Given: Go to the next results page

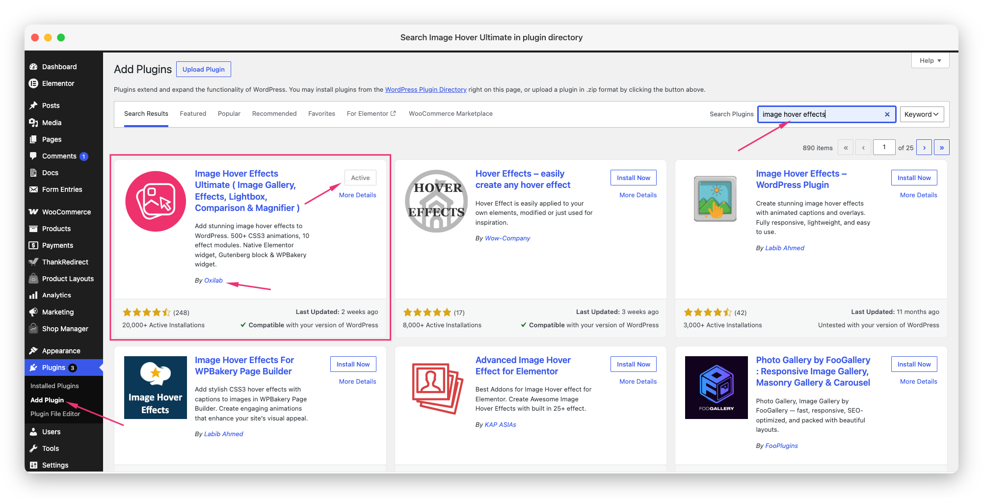Looking at the screenshot, I should [x=924, y=148].
